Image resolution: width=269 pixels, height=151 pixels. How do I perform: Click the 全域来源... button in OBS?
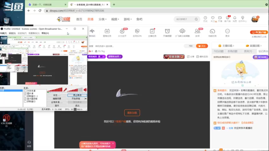click(57, 102)
